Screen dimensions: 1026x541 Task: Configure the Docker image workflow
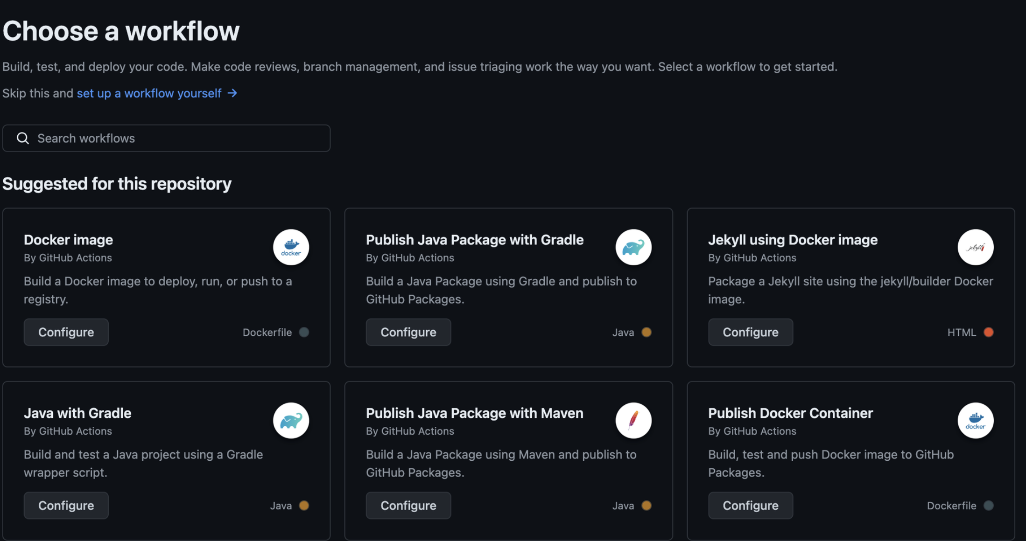[66, 332]
